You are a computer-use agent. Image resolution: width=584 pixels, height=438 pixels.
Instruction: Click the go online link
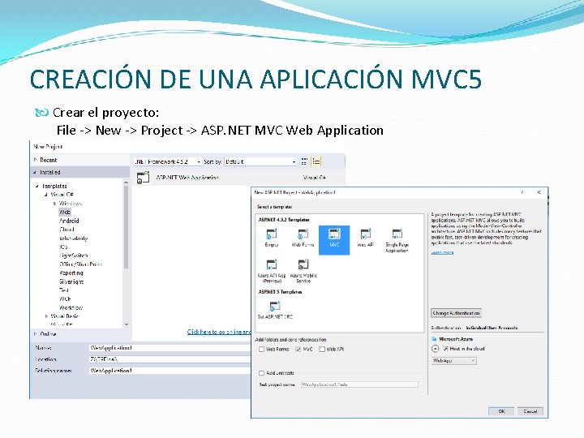[x=219, y=332]
